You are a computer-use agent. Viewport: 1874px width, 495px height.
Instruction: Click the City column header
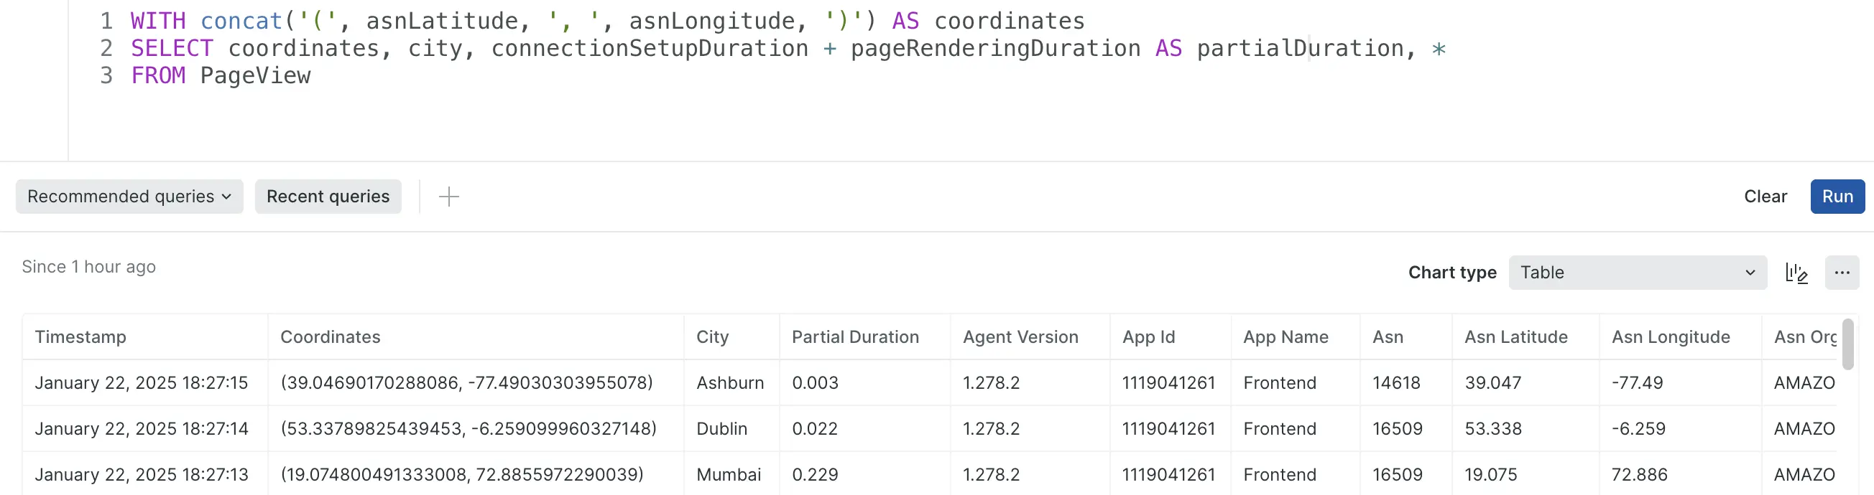tap(712, 336)
